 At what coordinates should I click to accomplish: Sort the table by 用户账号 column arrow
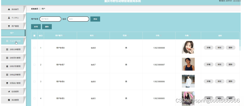64,36
